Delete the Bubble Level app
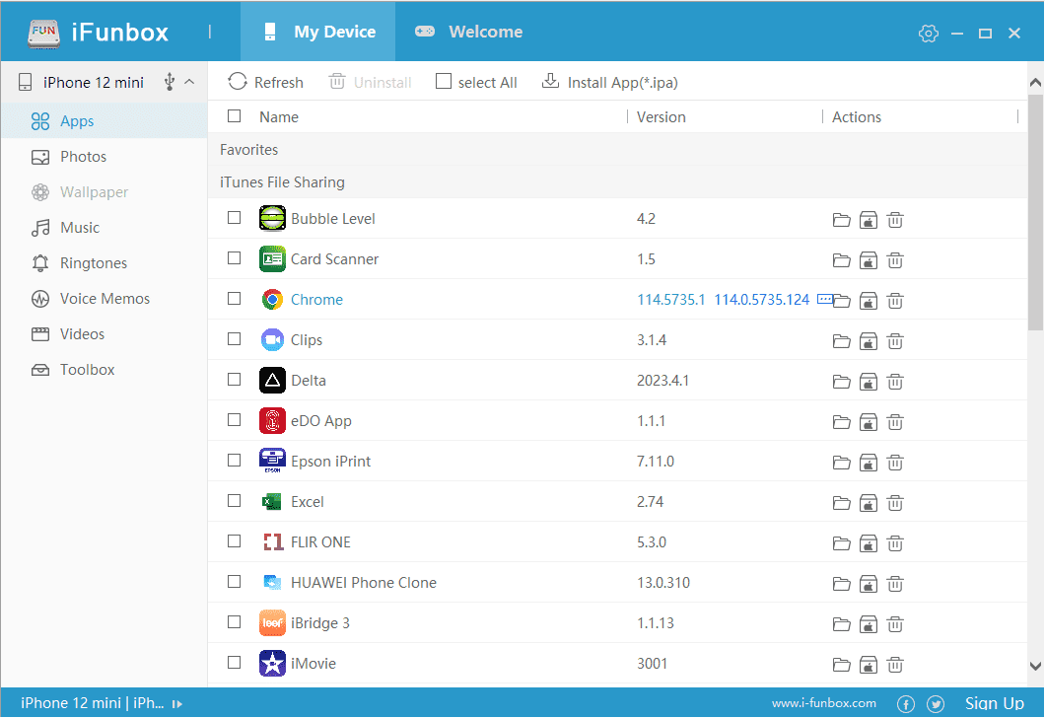This screenshot has width=1045, height=718. [x=895, y=220]
